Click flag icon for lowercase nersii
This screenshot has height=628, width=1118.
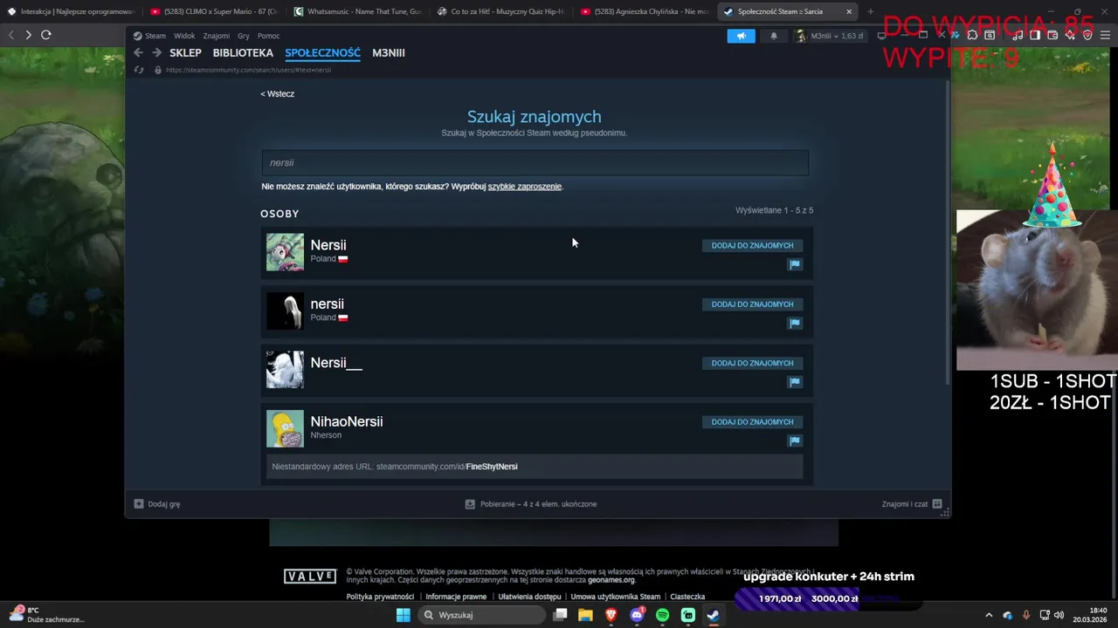795,323
